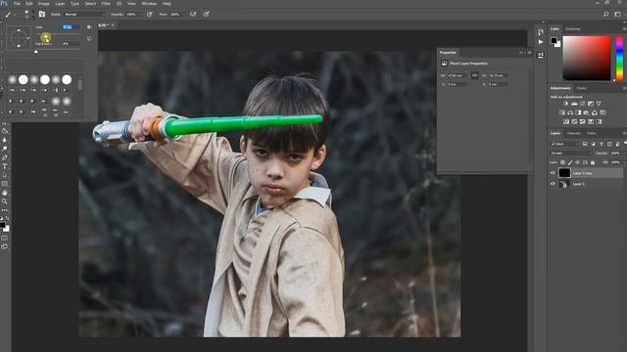Viewport: 627px width, 352px height.
Task: Toggle lock transparent pixels
Action: click(x=562, y=162)
